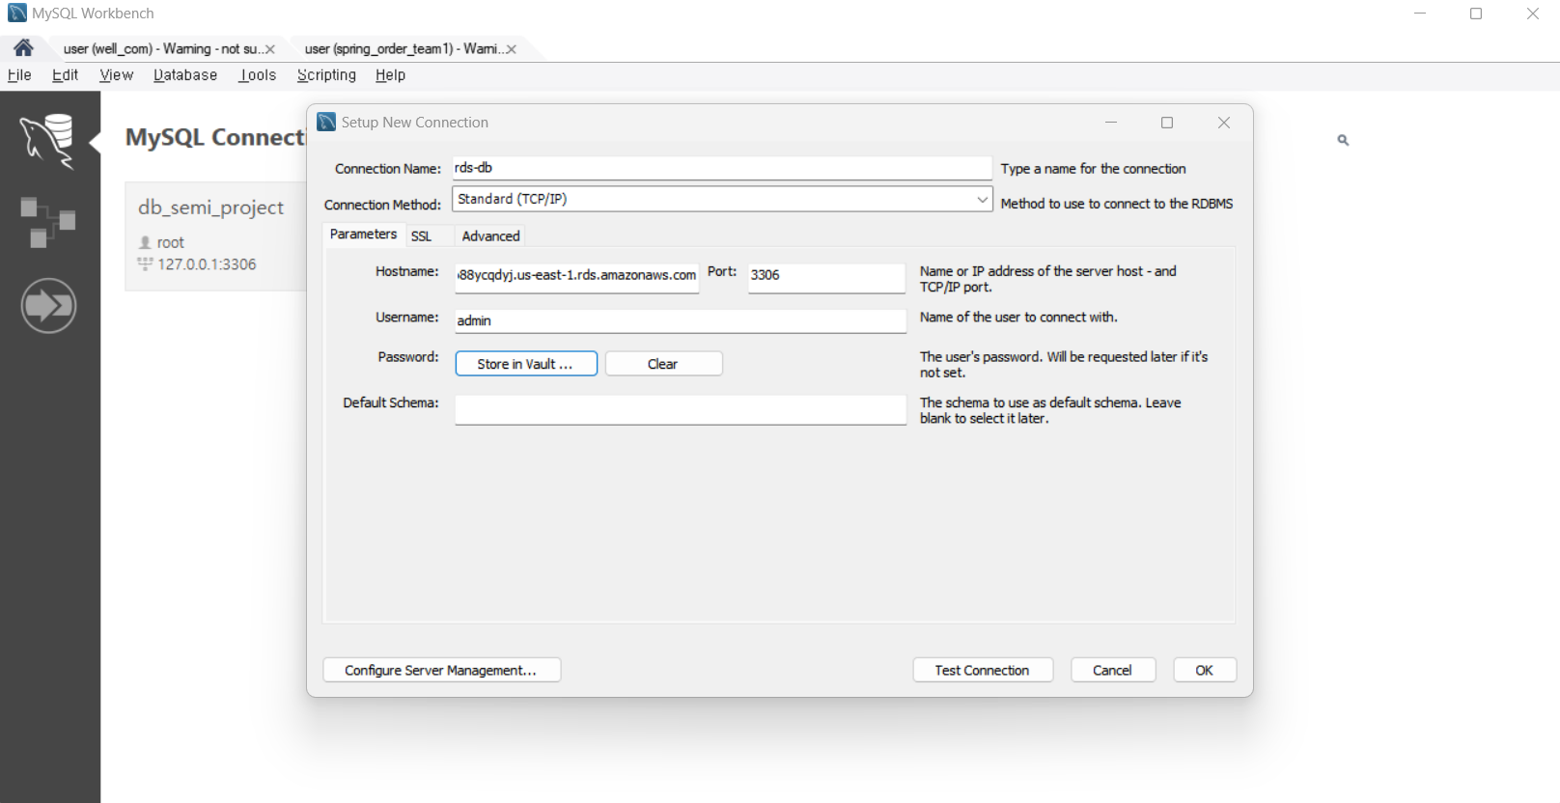Screen dimensions: 1560x803
Task: Minimize the MySQL Workbench window
Action: (1420, 14)
